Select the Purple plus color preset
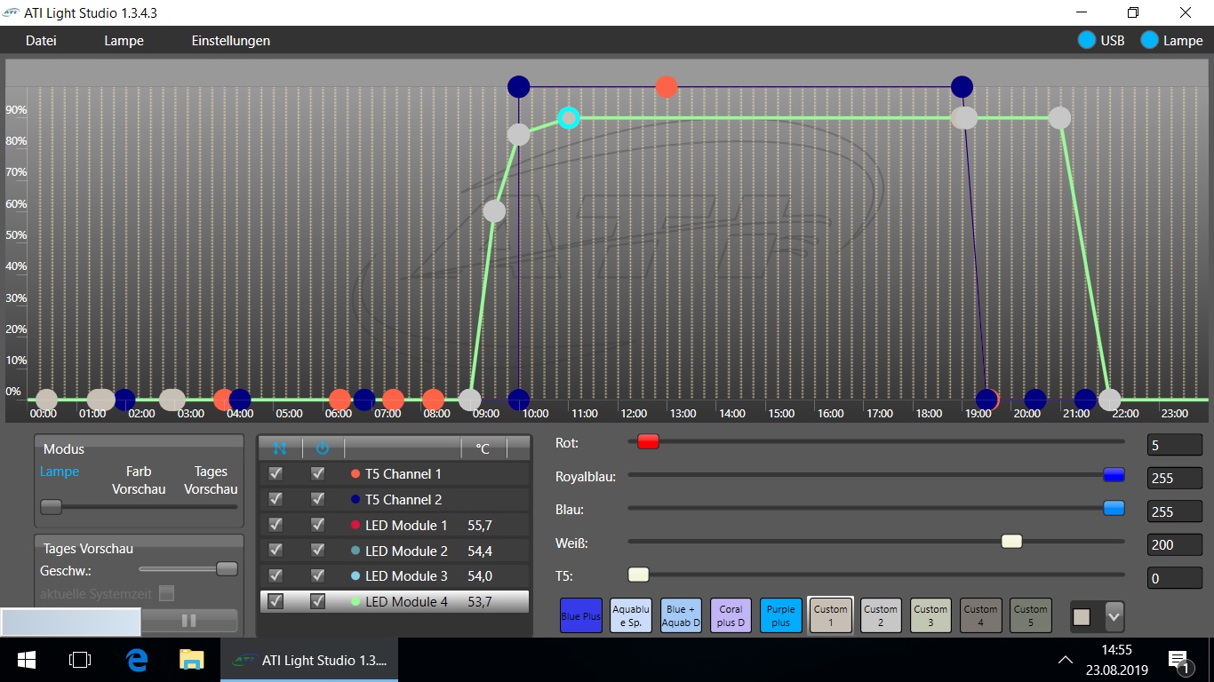 [780, 615]
